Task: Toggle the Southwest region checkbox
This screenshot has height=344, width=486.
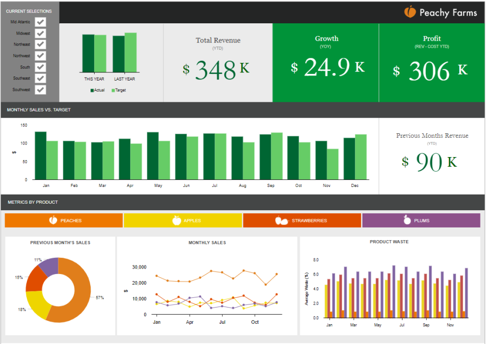Action: click(39, 90)
